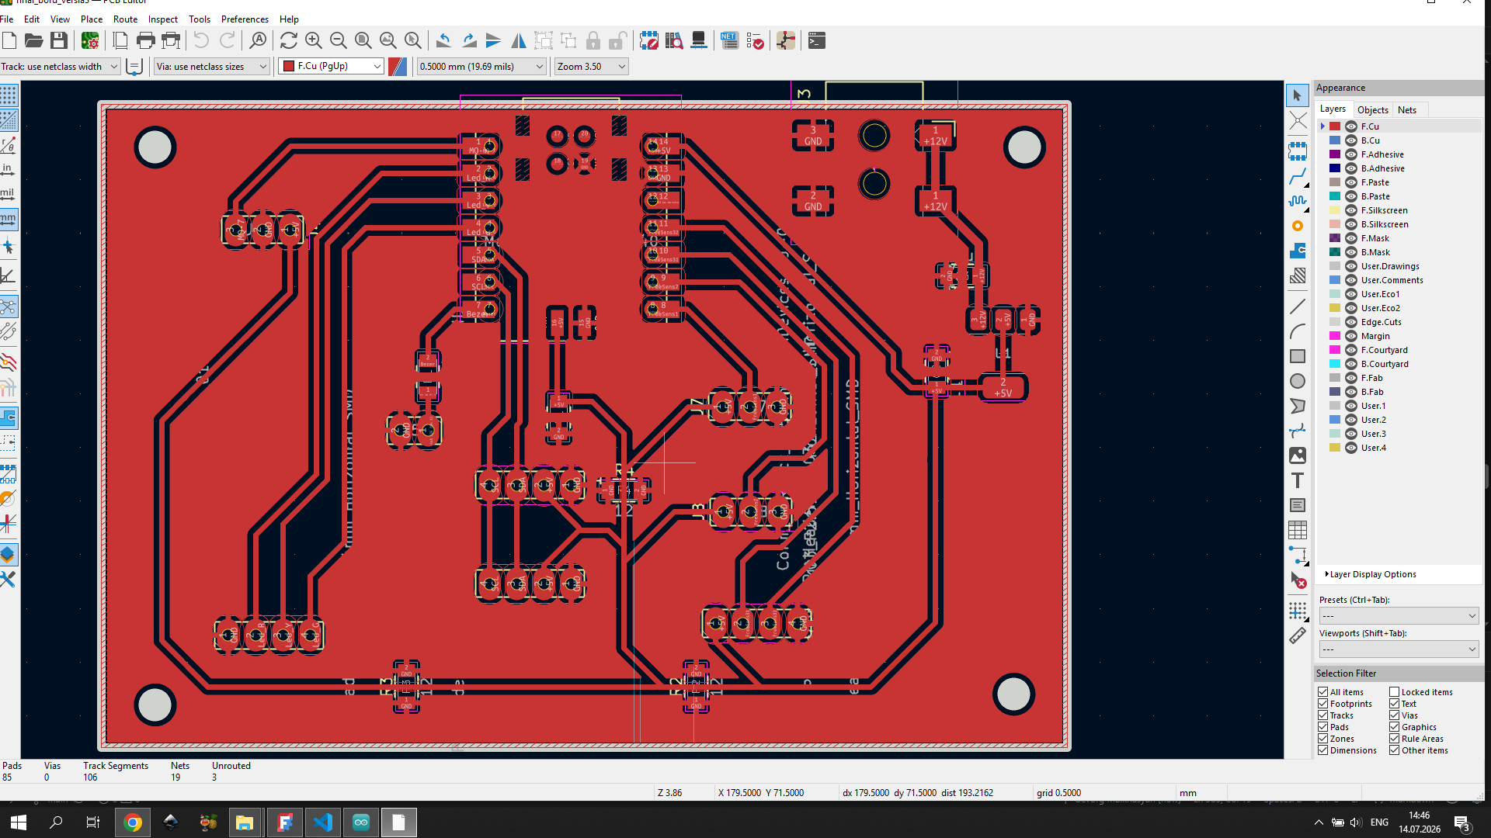Click the Redo arrow icon
Screen dimensions: 1491x838
click(x=227, y=41)
